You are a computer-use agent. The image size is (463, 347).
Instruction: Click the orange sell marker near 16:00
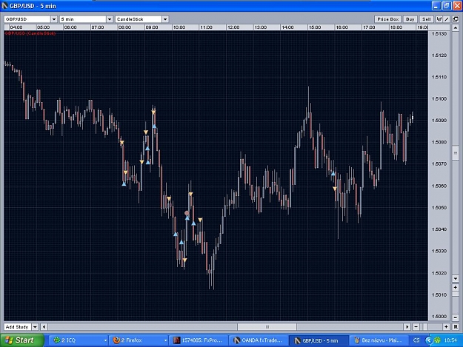point(335,189)
